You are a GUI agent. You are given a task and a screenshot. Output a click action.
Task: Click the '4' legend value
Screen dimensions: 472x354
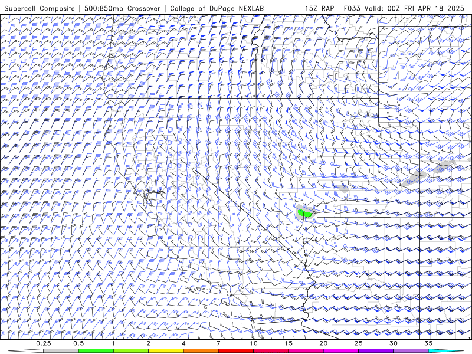pyautogui.click(x=183, y=343)
